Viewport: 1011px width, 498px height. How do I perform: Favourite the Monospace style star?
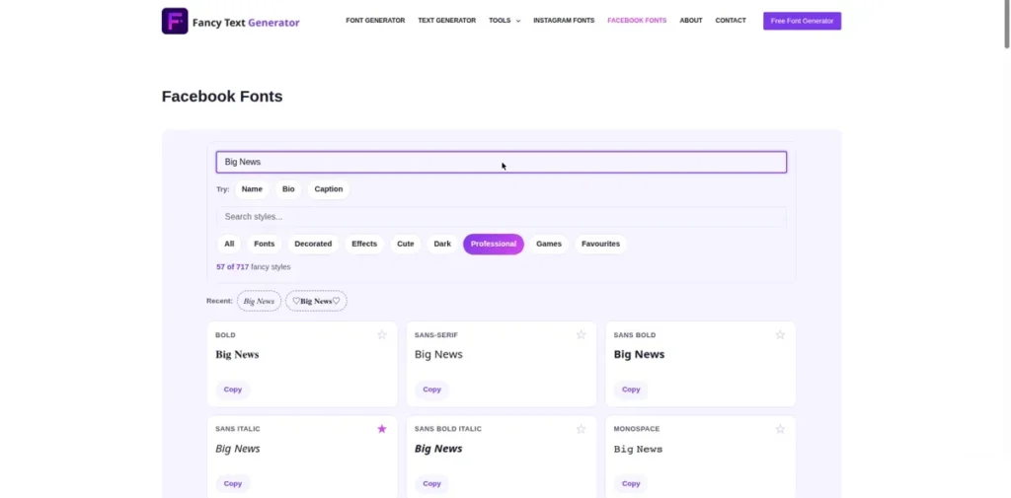tap(780, 429)
